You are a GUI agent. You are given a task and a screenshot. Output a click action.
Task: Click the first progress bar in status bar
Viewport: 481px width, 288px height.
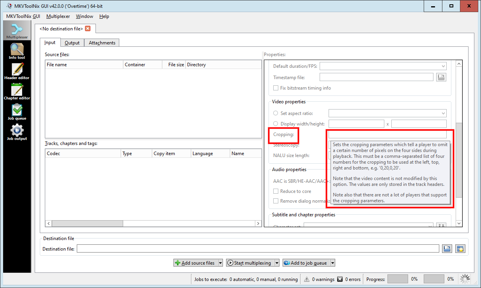(x=398, y=279)
